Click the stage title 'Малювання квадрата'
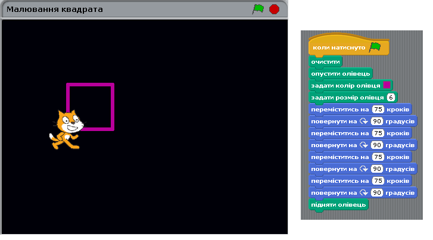Image resolution: width=433 pixels, height=240 pixels. tap(55, 10)
